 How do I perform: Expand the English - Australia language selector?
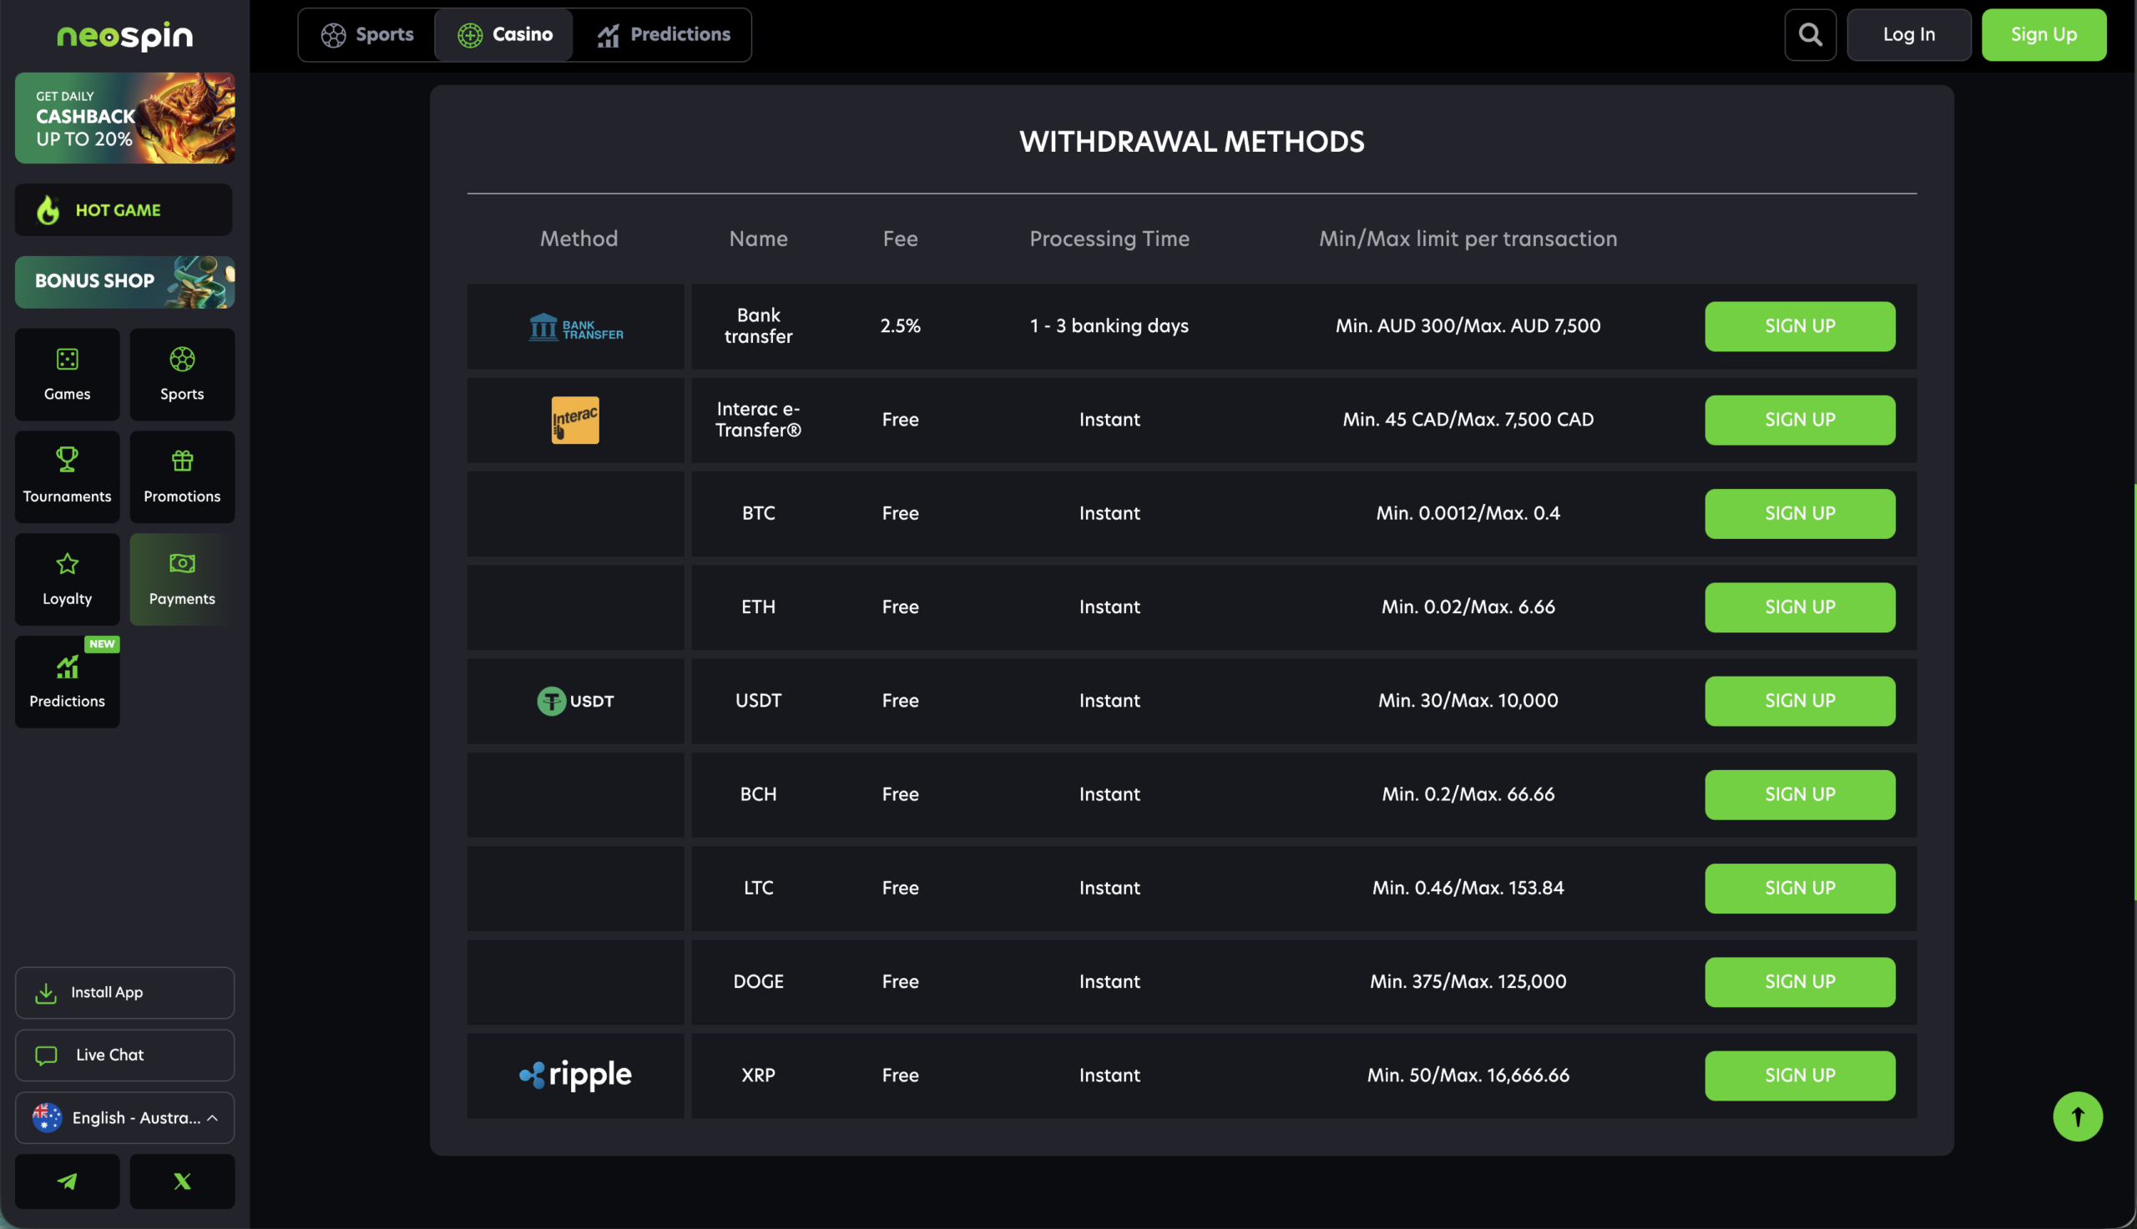click(x=125, y=1117)
